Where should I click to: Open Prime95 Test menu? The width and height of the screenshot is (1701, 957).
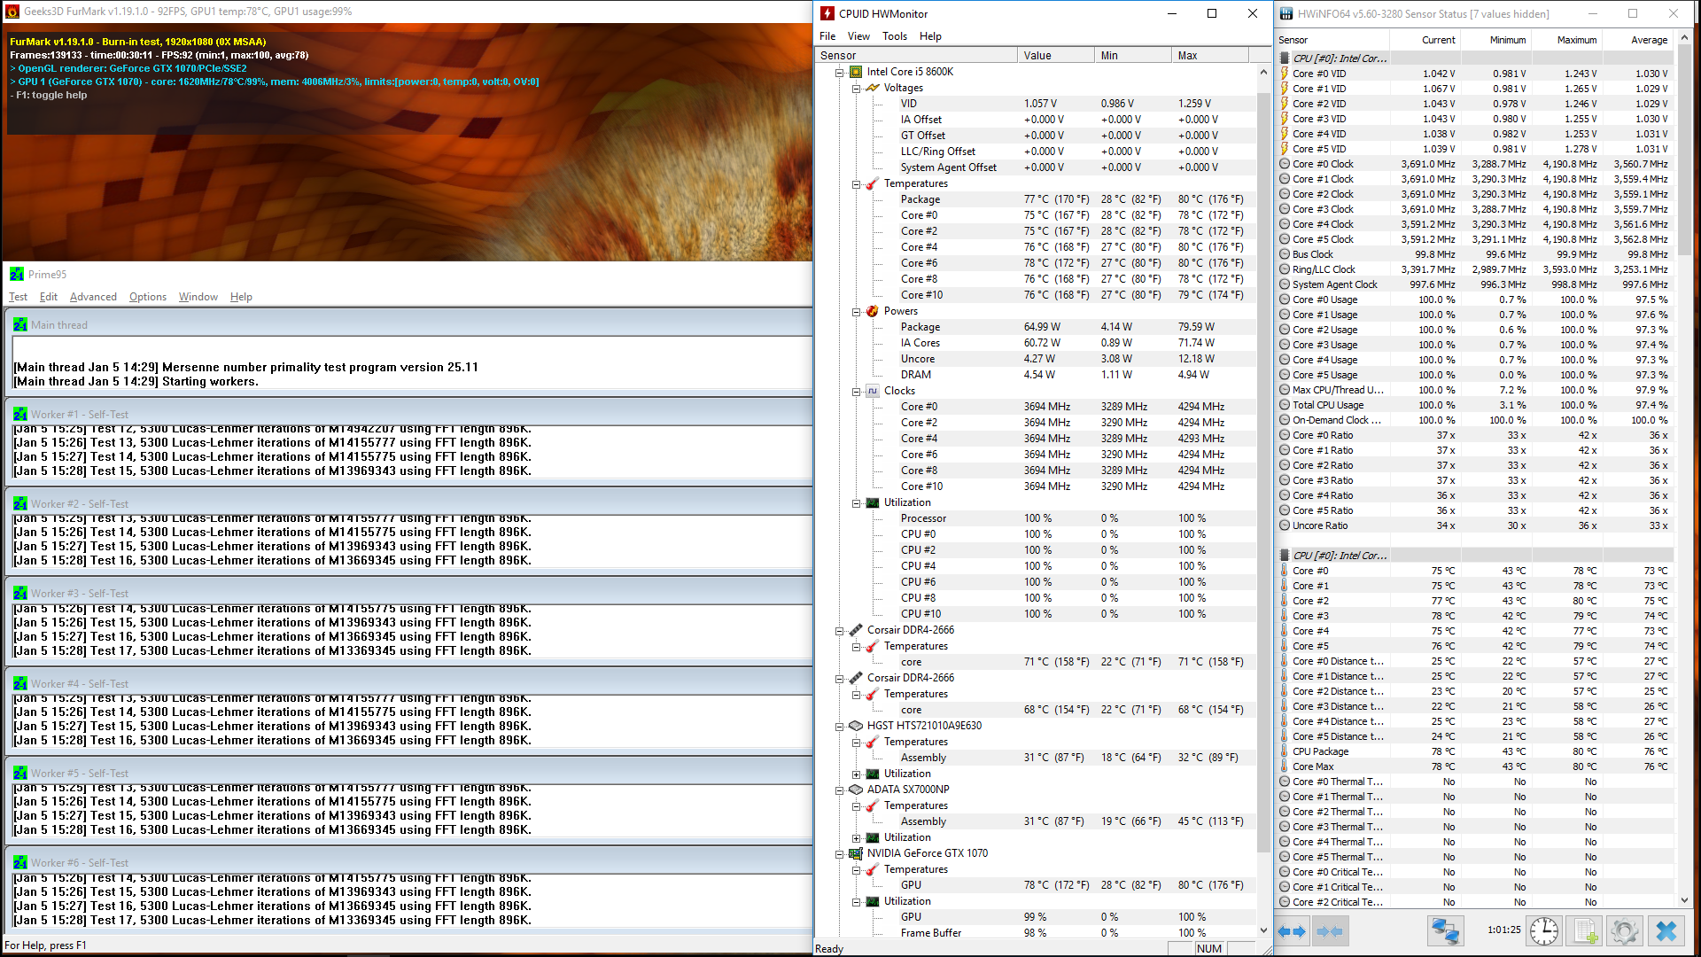coord(18,297)
